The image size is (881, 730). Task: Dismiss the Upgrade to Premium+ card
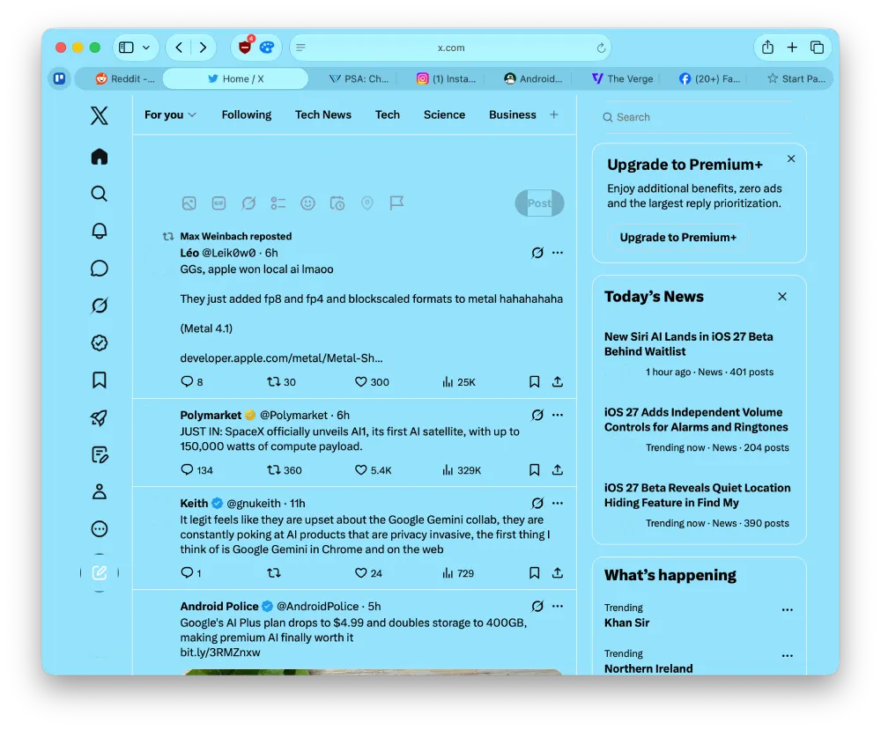(x=791, y=159)
